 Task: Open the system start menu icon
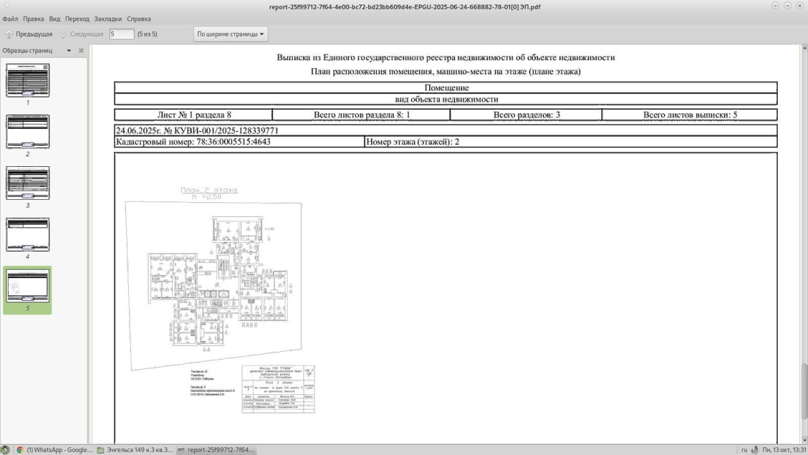tap(4, 450)
